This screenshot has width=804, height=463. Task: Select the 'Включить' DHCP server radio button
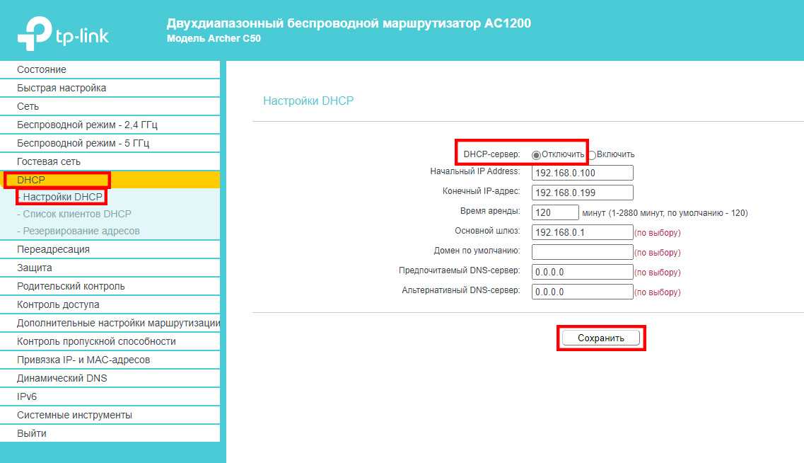(593, 154)
